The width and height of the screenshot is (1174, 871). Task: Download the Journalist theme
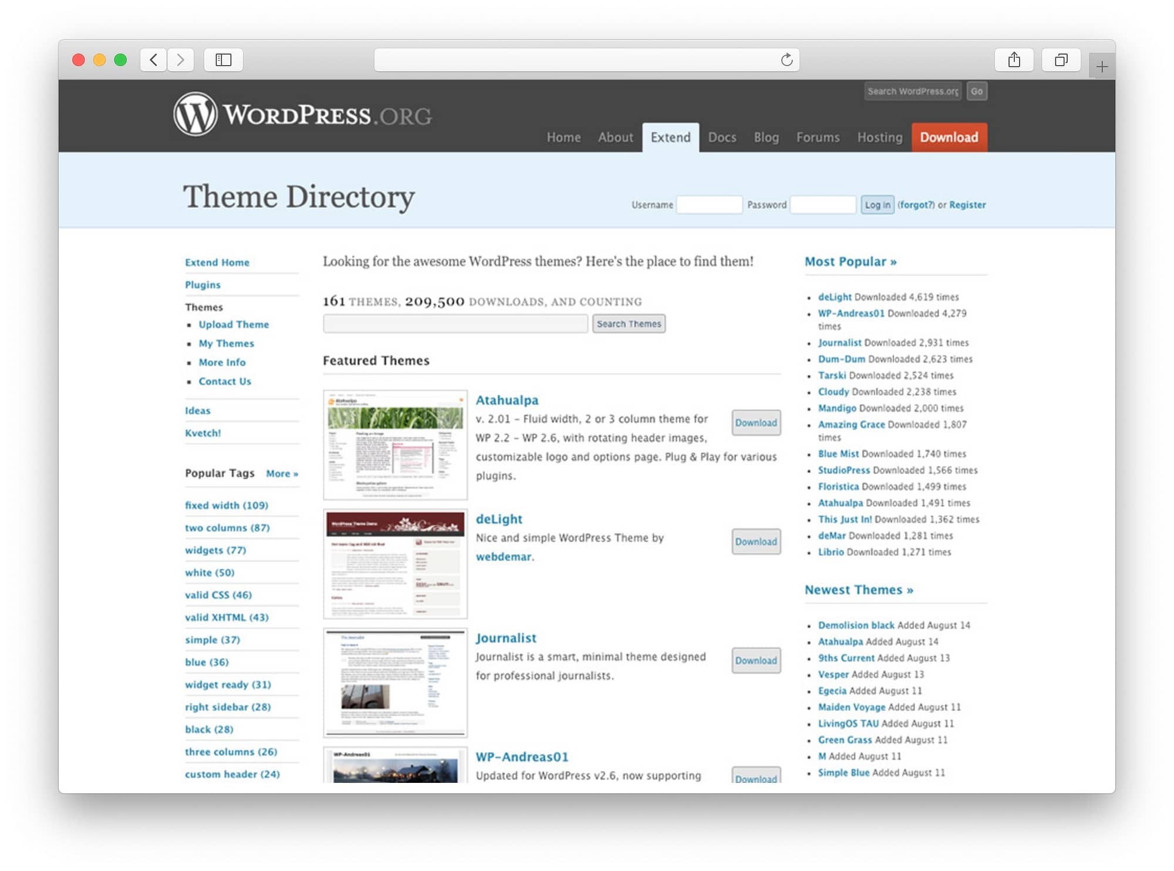click(x=756, y=661)
